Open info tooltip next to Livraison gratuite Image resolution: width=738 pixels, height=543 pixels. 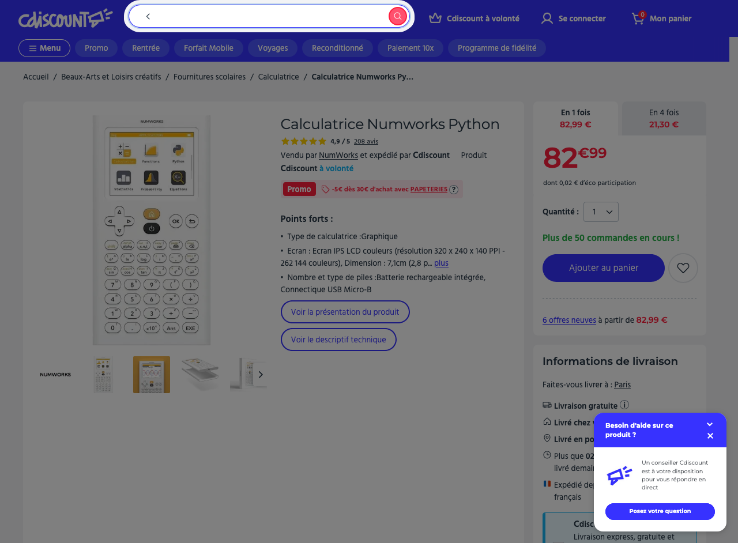tap(624, 405)
